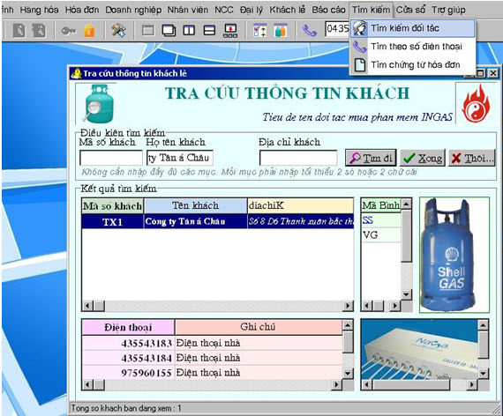Click the Họ tên khách input field
The width and height of the screenshot is (503, 416).
(180, 158)
